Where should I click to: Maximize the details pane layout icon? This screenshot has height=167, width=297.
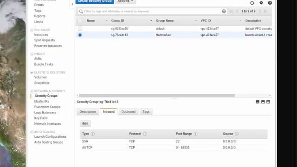(x=268, y=102)
